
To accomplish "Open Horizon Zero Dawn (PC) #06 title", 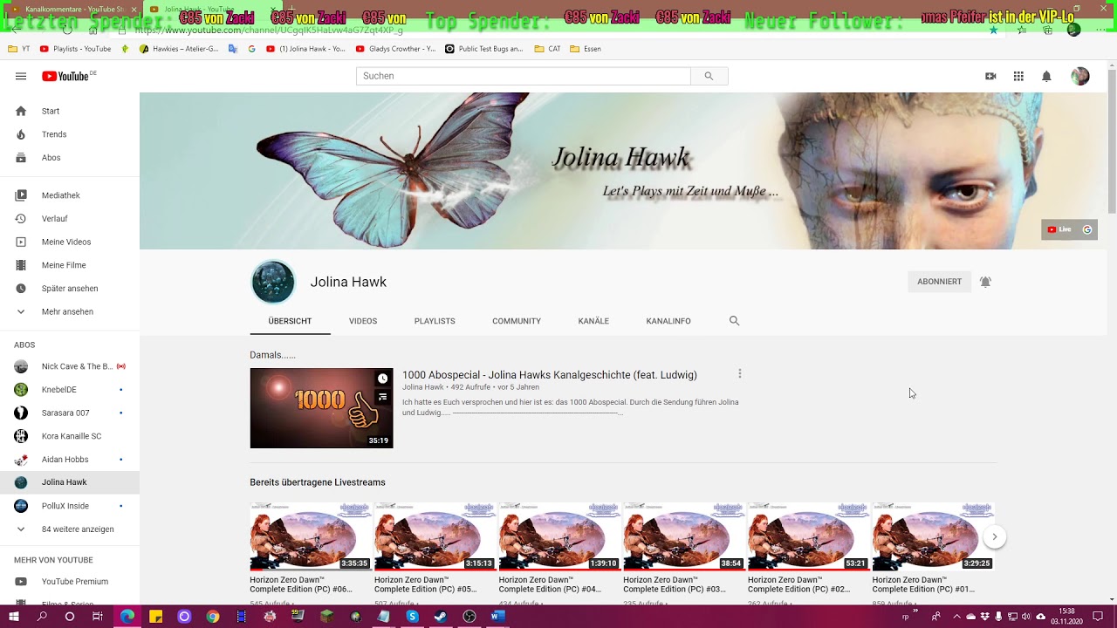I will pyautogui.click(x=301, y=584).
